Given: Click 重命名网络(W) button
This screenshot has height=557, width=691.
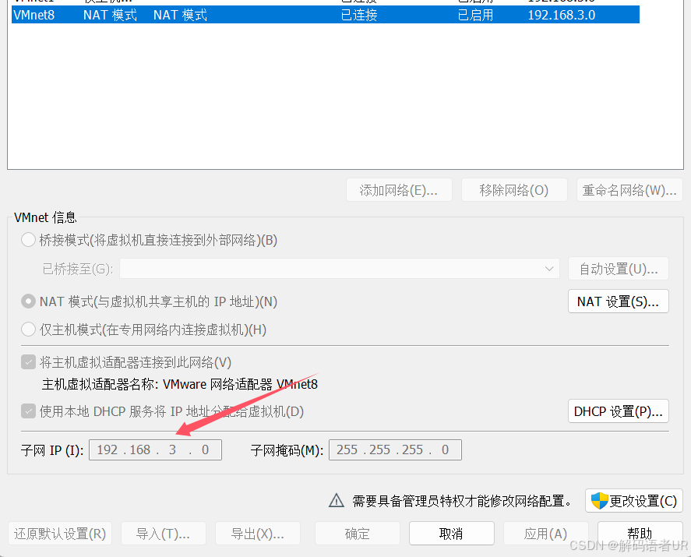Looking at the screenshot, I should click(629, 189).
